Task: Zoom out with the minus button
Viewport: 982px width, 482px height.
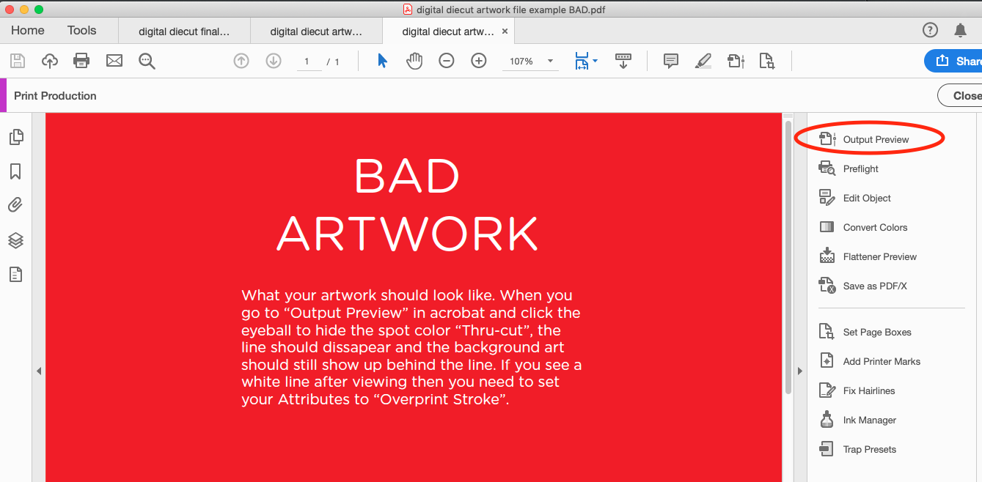Action: pyautogui.click(x=447, y=62)
